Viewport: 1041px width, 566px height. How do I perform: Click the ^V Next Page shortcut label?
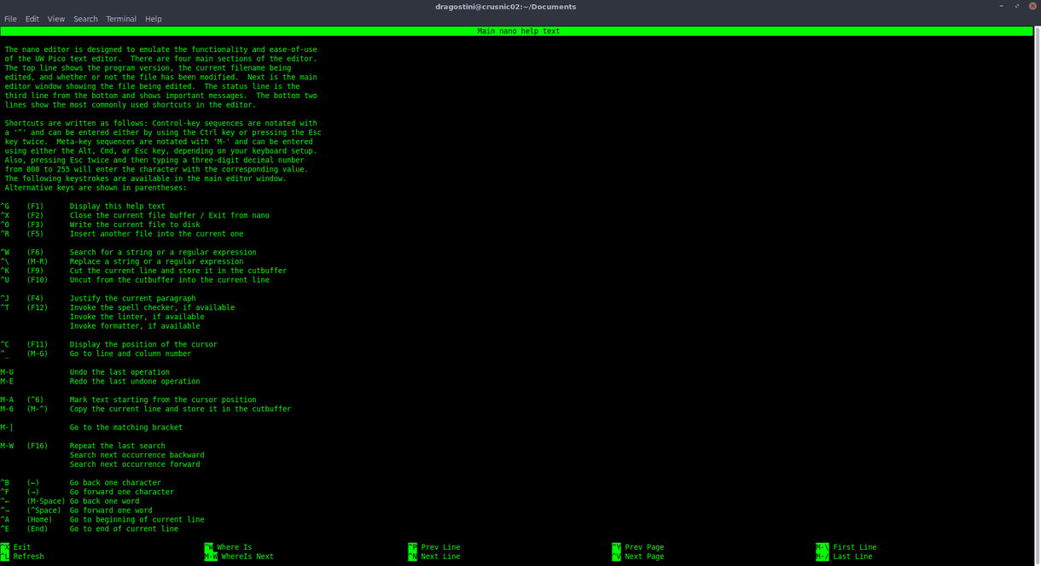tap(638, 557)
